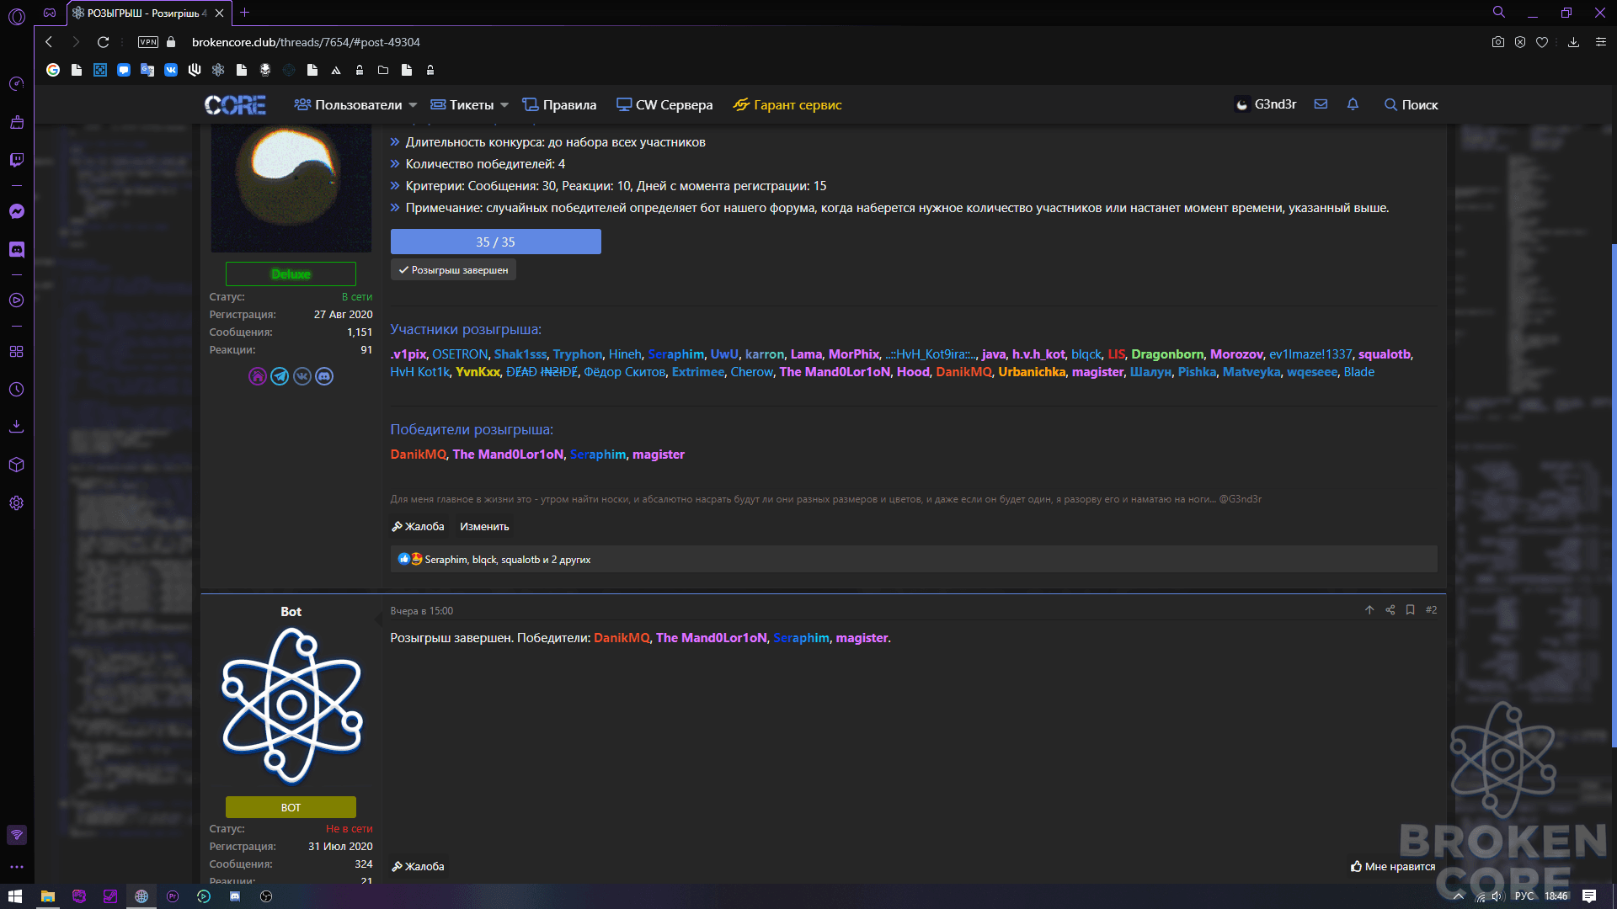This screenshot has height=909, width=1617.
Task: Click the Жалоба button under the first post
Action: (418, 527)
